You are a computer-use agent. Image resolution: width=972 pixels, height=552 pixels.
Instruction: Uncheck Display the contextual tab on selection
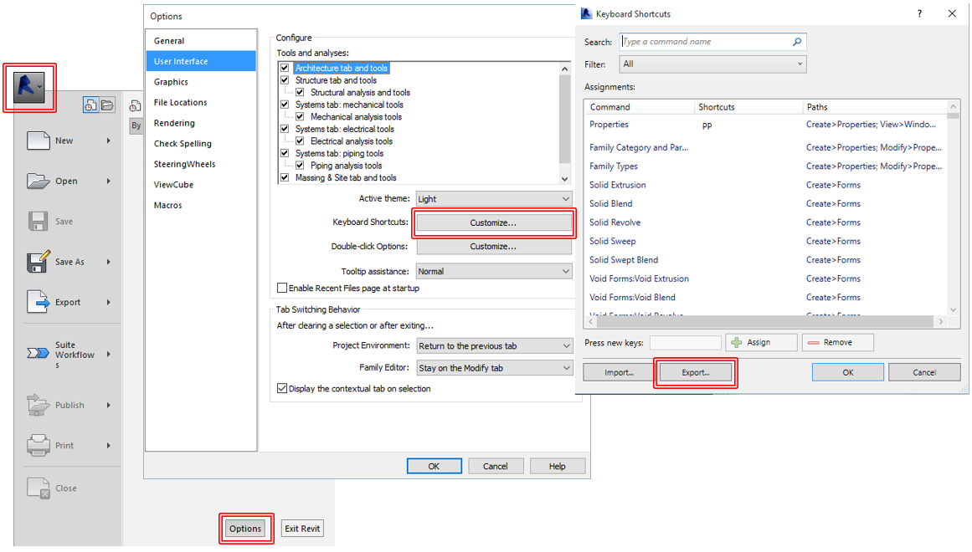click(x=284, y=387)
